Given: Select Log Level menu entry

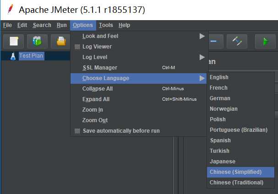Looking at the screenshot, I should 138,57.
